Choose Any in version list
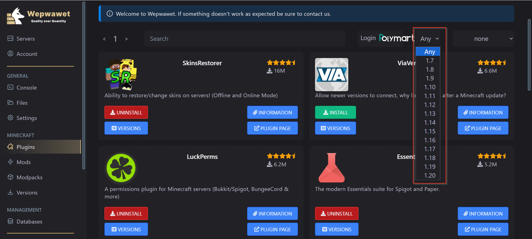The image size is (532, 239). tap(428, 52)
